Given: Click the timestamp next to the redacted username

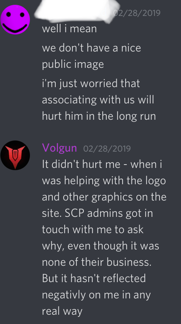Looking at the screenshot, I should 137,13.
